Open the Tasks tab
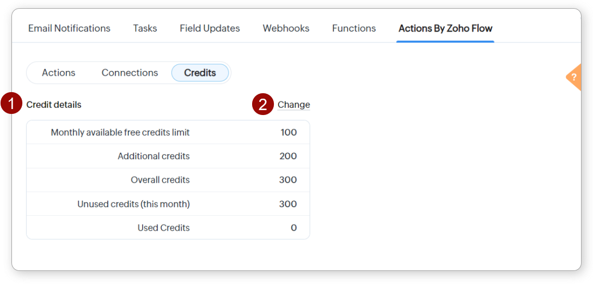The height and width of the screenshot is (284, 593). (x=145, y=28)
